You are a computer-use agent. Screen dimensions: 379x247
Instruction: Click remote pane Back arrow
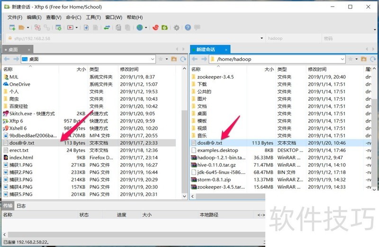[195, 59]
